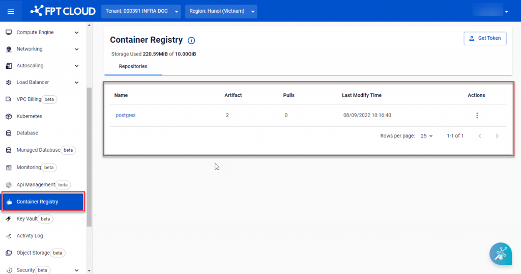Click the Get Token button

484,38
